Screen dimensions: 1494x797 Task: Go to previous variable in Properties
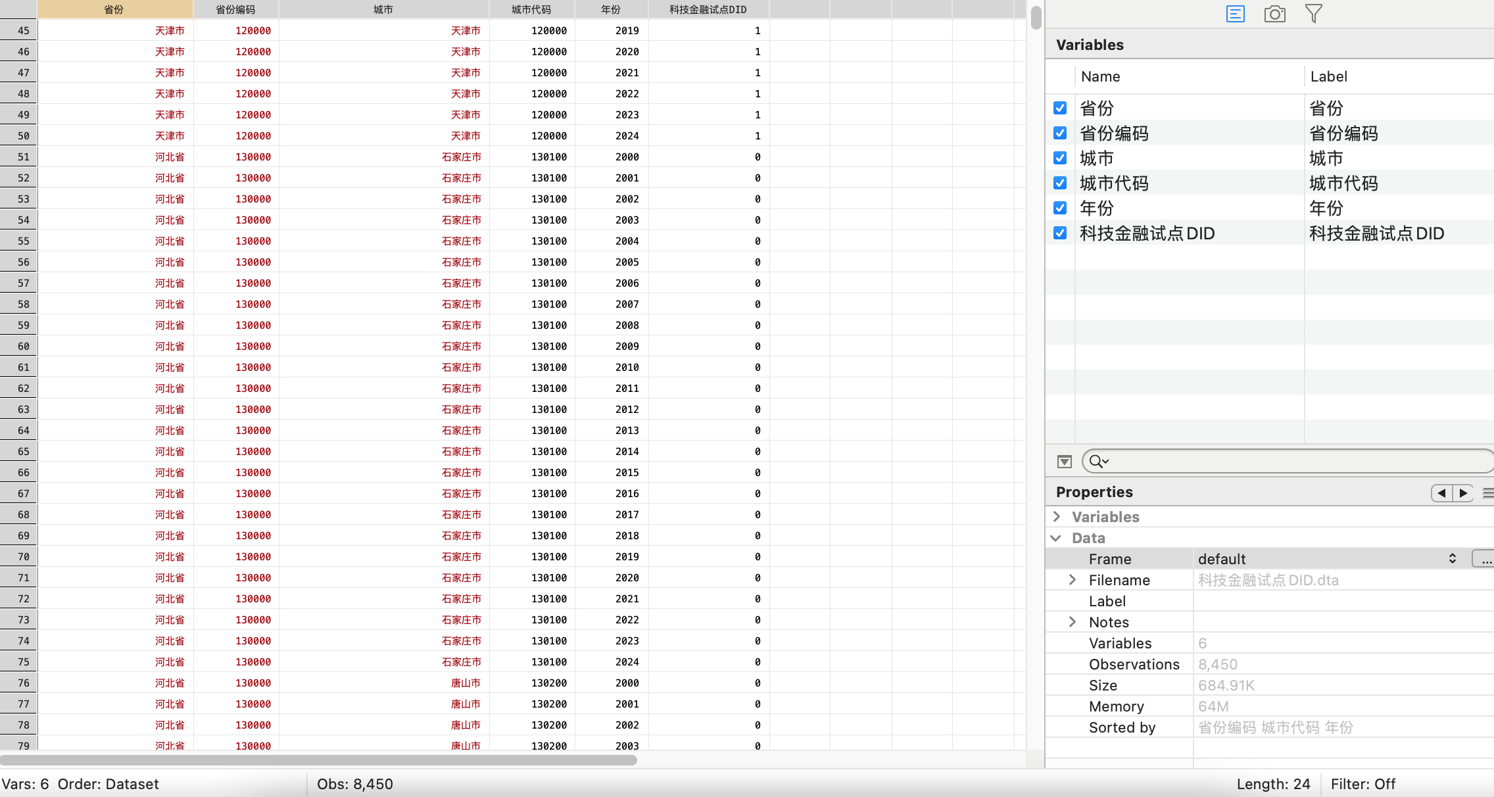pyautogui.click(x=1441, y=493)
